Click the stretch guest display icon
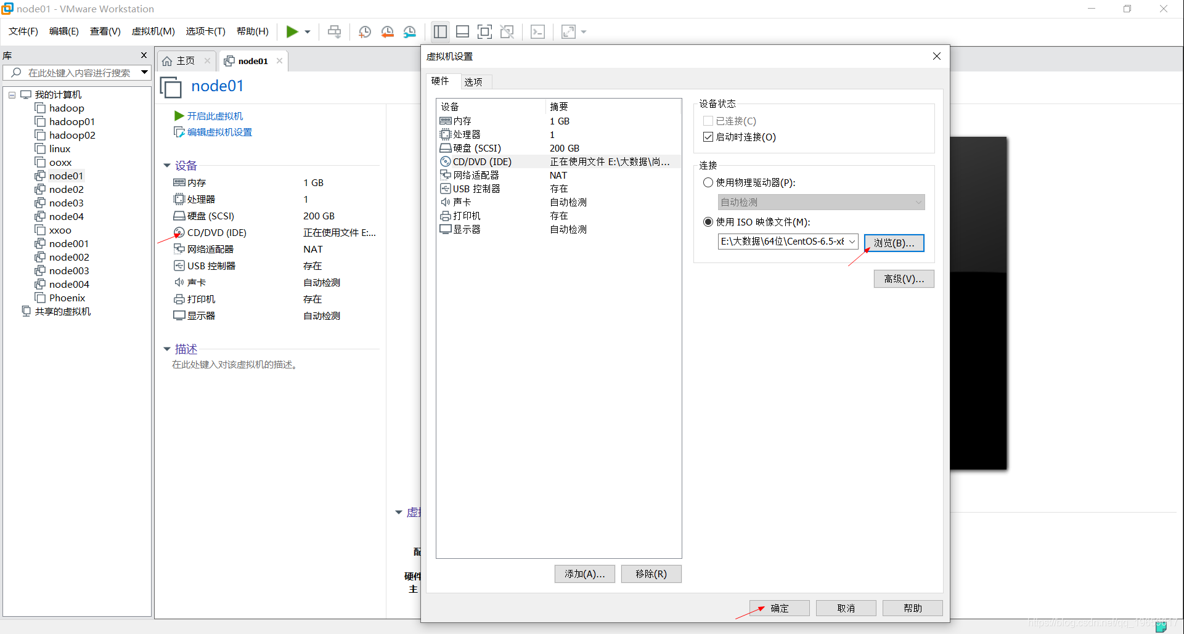The width and height of the screenshot is (1184, 634). [568, 31]
